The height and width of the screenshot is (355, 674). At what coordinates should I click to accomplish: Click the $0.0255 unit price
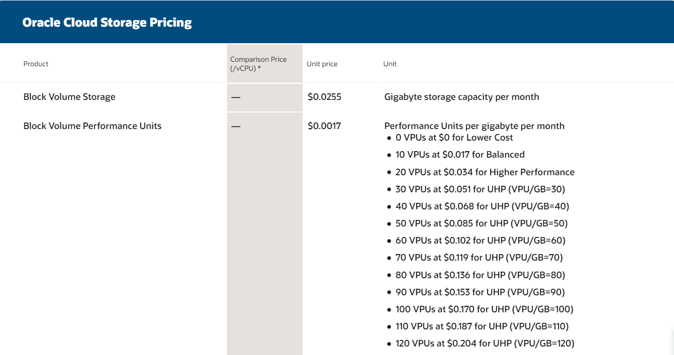click(325, 97)
